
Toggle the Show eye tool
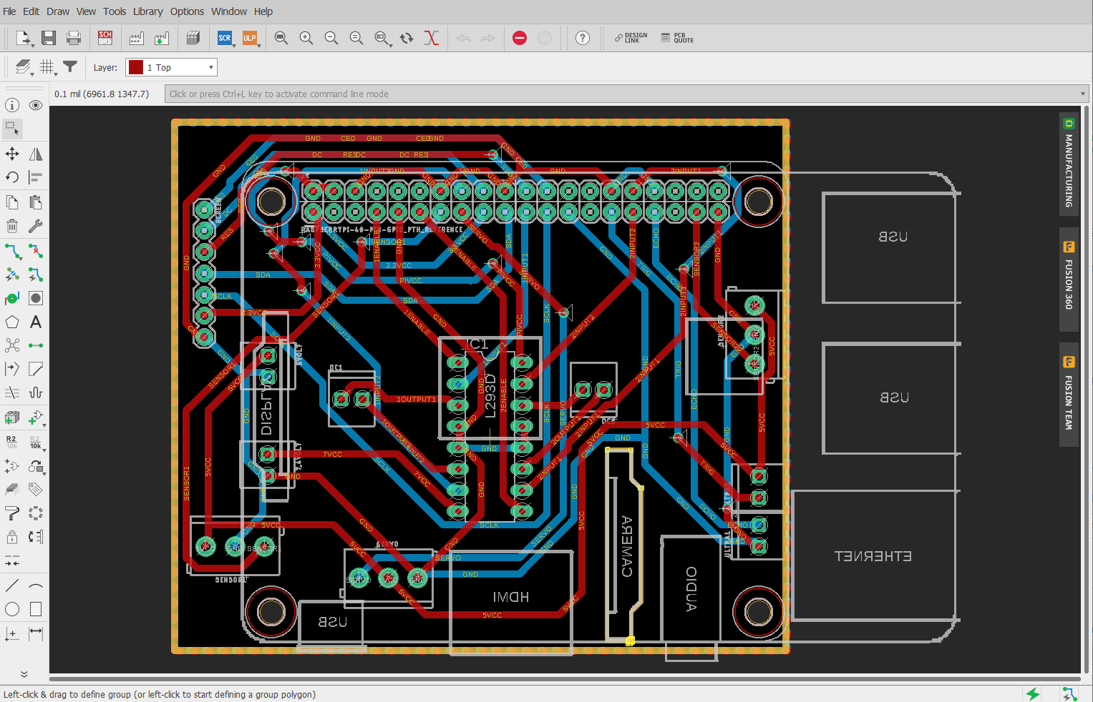point(35,105)
